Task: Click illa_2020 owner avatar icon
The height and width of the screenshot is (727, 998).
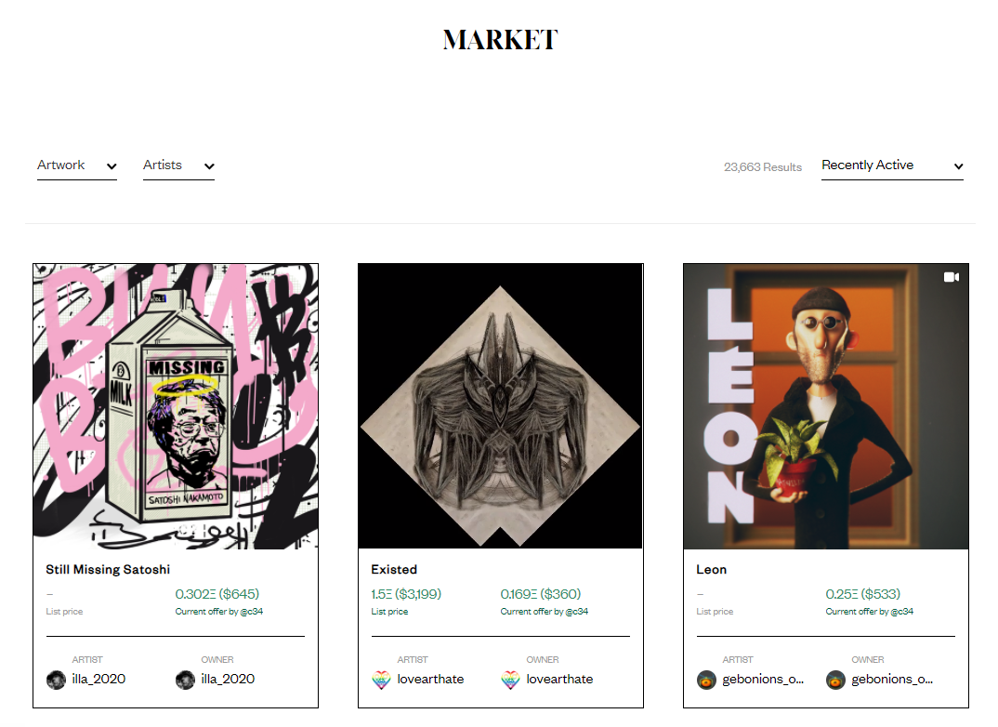Action: [185, 680]
